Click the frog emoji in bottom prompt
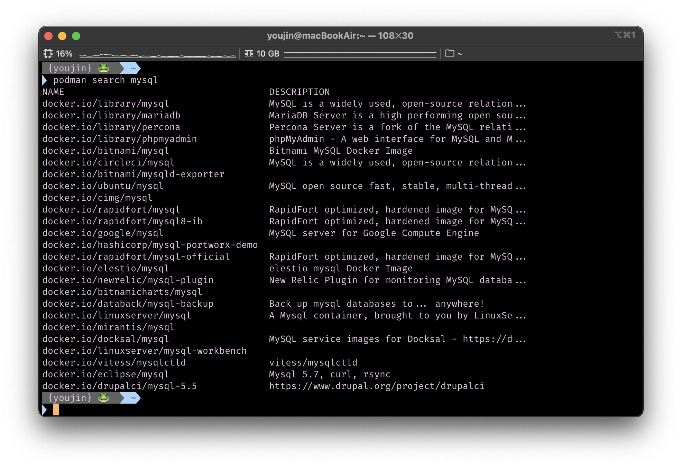This screenshot has width=682, height=468. point(103,398)
